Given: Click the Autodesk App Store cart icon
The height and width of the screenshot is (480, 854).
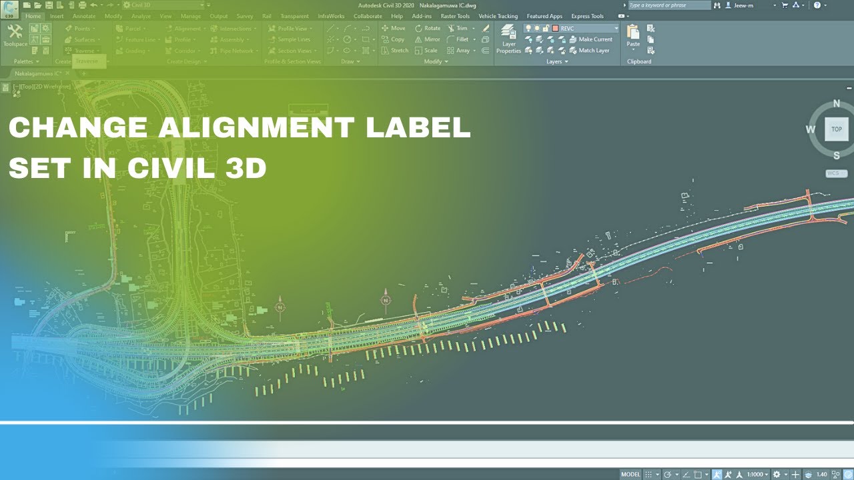Looking at the screenshot, I should click(x=784, y=5).
